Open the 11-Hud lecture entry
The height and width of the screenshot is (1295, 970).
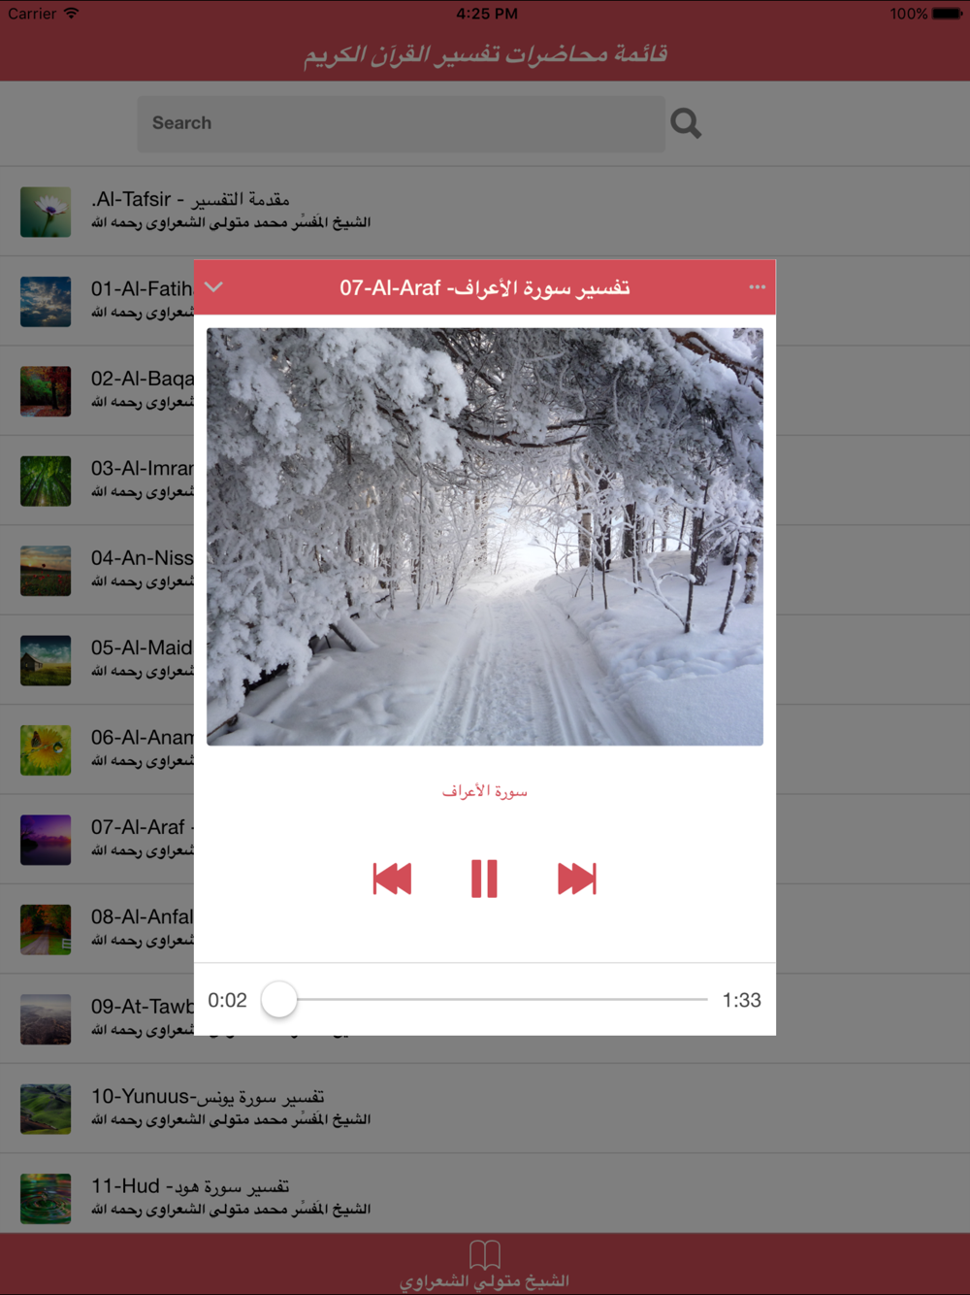tap(485, 1198)
